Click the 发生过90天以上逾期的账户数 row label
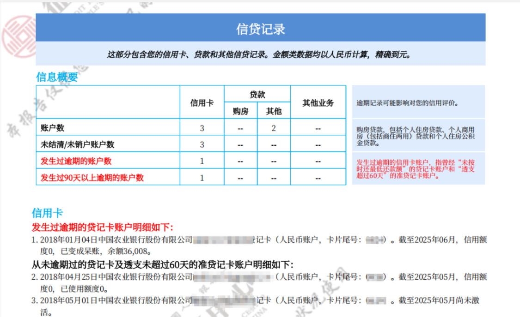 click(92, 178)
